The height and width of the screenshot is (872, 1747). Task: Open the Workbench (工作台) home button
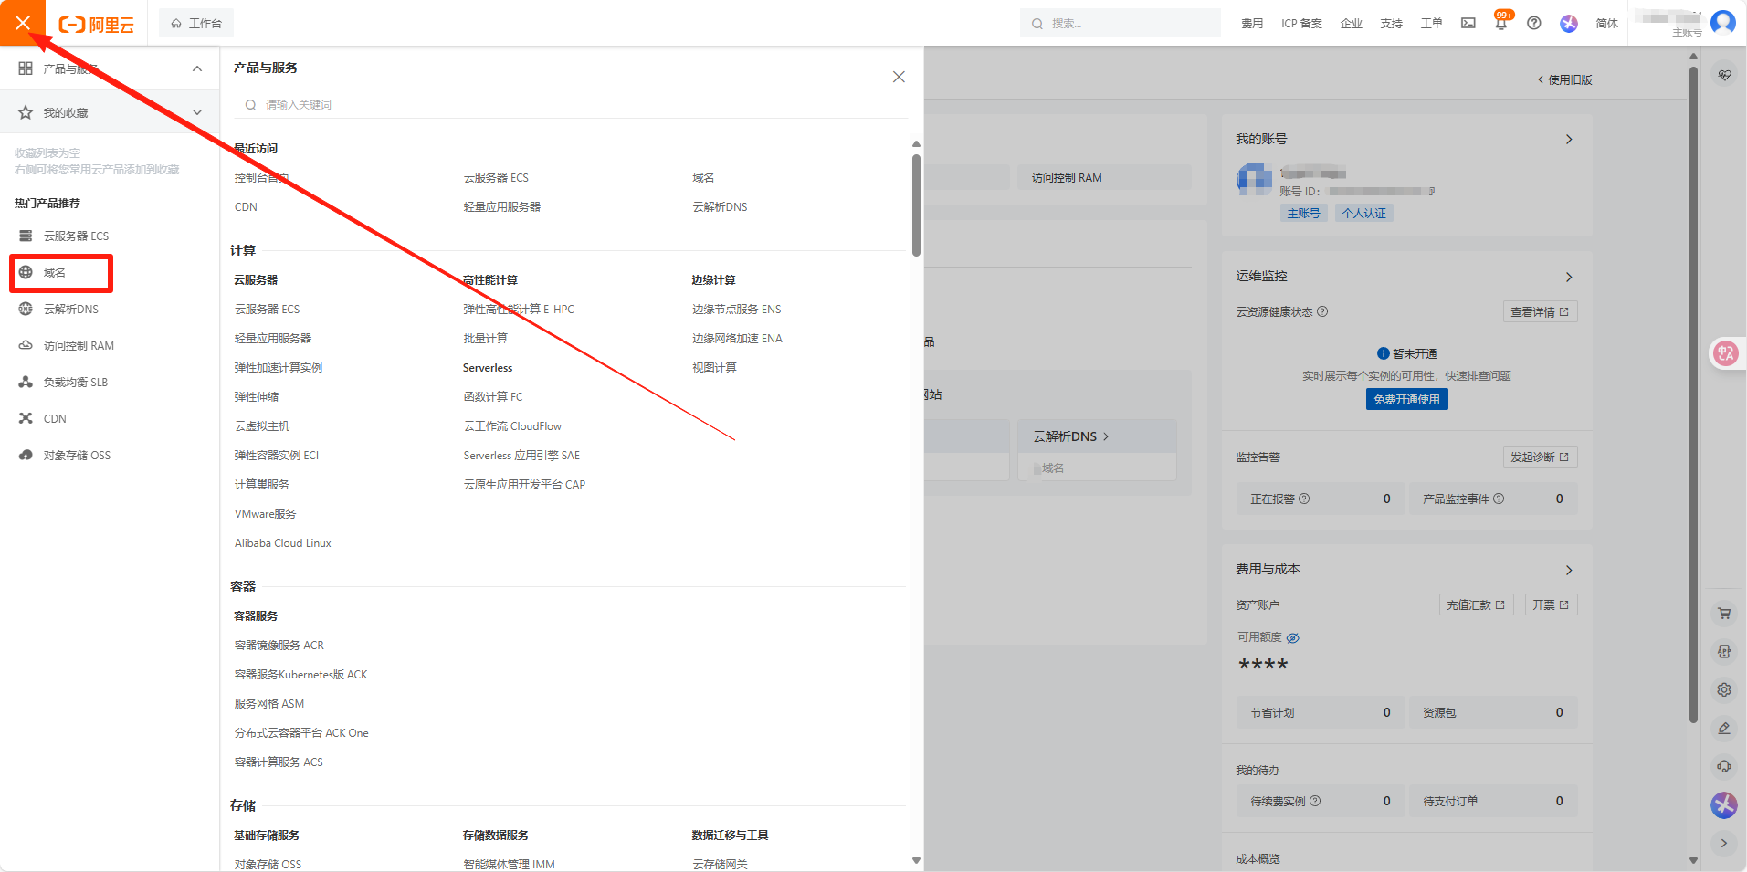(196, 24)
